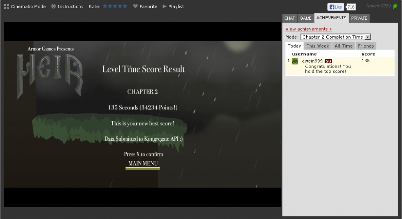The height and width of the screenshot is (219, 402).
Task: Select the Today leaderboard tab
Action: [294, 46]
